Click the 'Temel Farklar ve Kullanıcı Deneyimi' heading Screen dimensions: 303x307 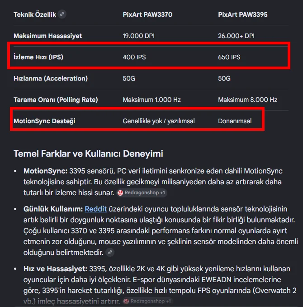[88, 153]
